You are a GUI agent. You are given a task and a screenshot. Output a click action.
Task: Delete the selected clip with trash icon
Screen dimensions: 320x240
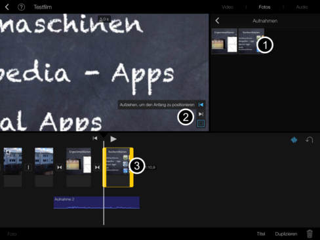pyautogui.click(x=310, y=234)
